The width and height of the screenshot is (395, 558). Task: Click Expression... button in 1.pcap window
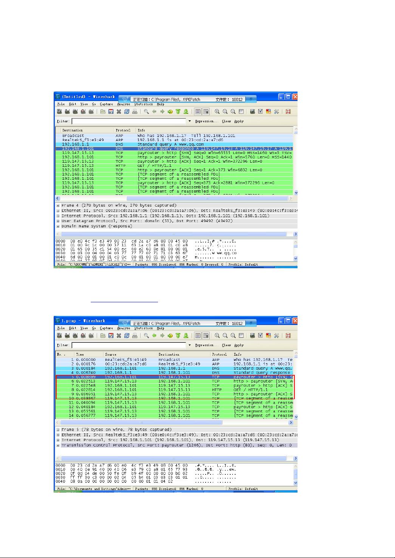[207, 345]
